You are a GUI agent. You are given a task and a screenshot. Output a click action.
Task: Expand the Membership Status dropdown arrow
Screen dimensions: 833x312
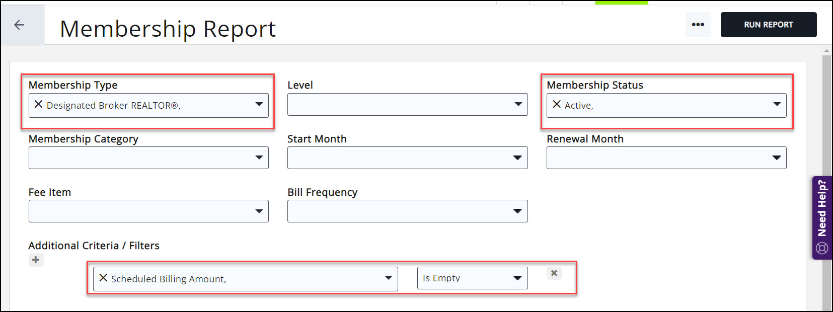(777, 105)
